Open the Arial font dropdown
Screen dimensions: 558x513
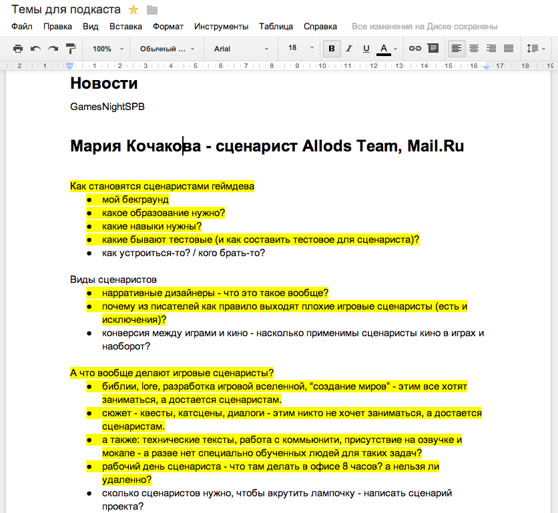[241, 49]
